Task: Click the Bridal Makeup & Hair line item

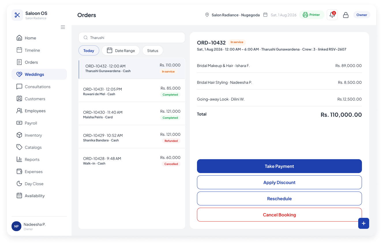Action: [279, 66]
